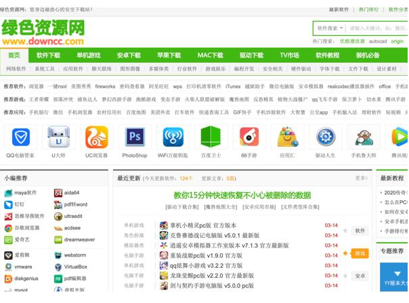Click the 爱奇艺 icon
The width and height of the screenshot is (409, 303).
[8, 240]
